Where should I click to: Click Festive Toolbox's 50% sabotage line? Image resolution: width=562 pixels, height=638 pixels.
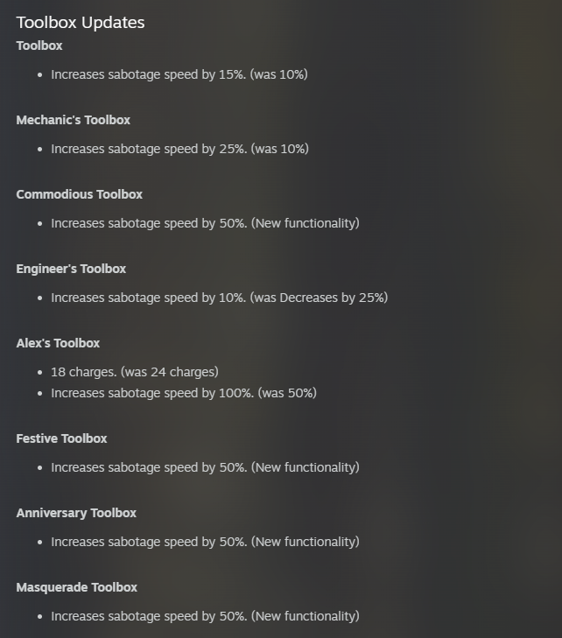point(205,468)
